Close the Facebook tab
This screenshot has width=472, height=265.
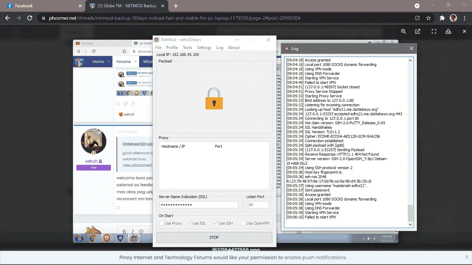(x=80, y=6)
